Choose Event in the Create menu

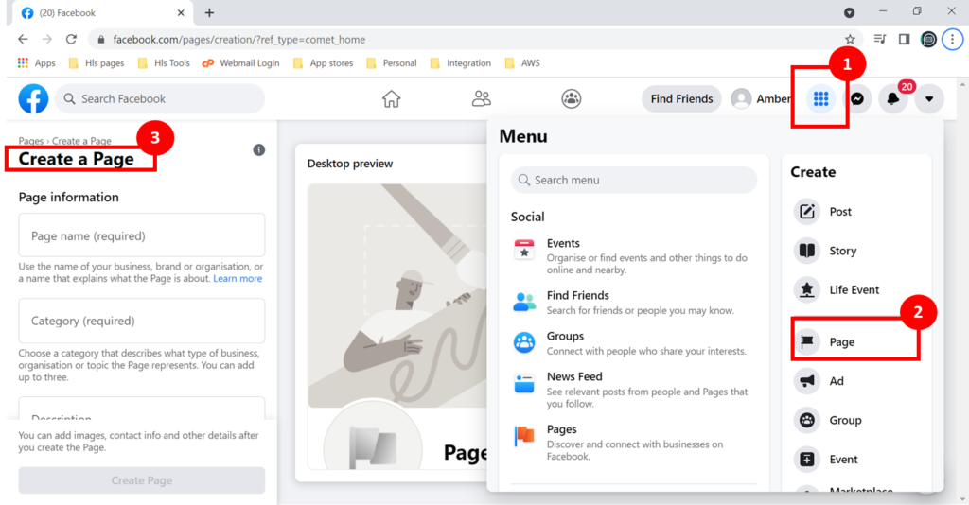843,460
